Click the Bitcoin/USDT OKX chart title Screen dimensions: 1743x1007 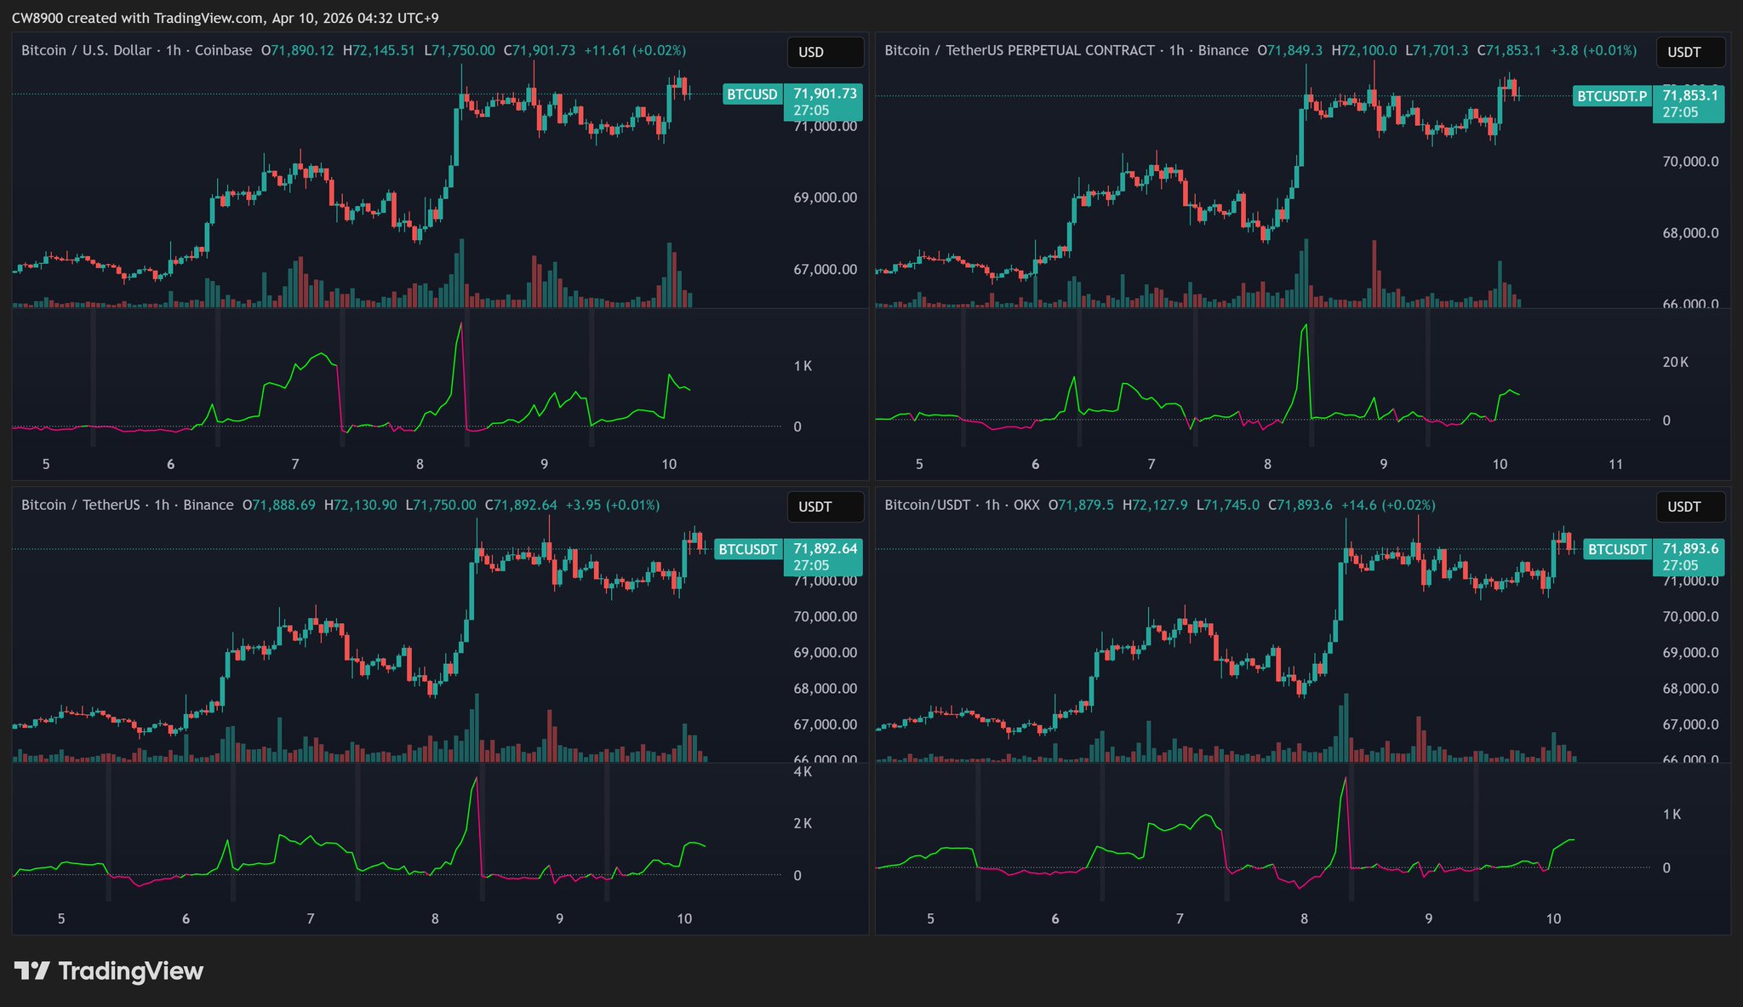[927, 505]
